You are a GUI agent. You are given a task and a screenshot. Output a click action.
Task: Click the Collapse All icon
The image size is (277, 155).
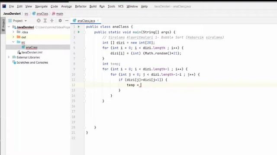click(52, 21)
